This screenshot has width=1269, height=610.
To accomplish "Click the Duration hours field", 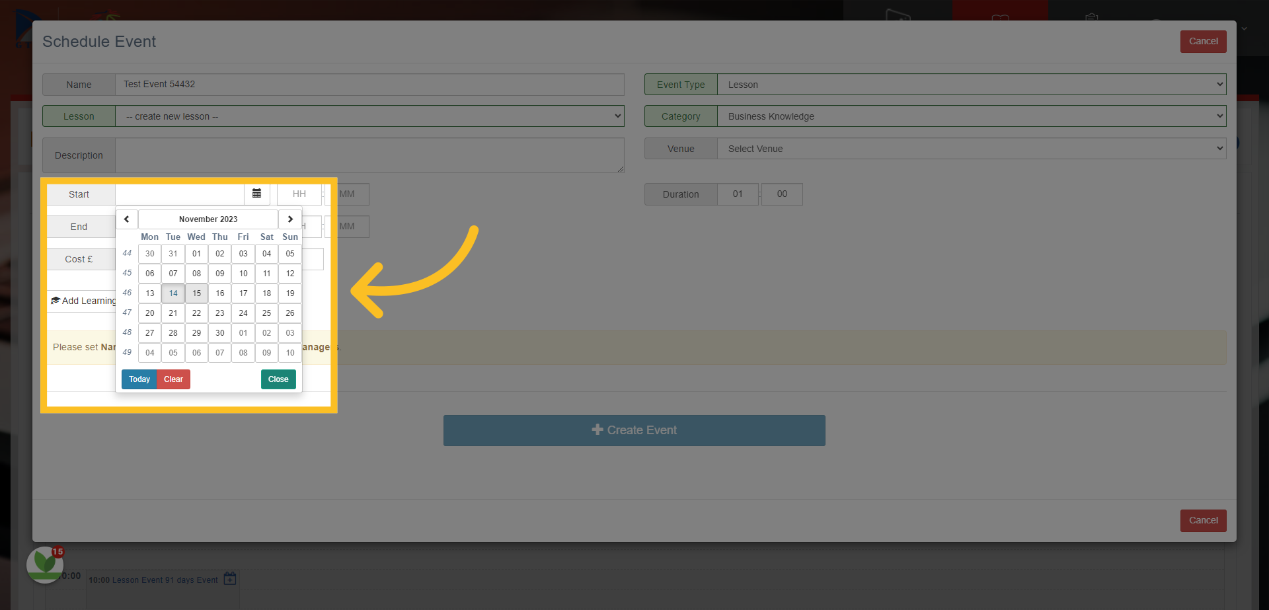I will point(738,194).
